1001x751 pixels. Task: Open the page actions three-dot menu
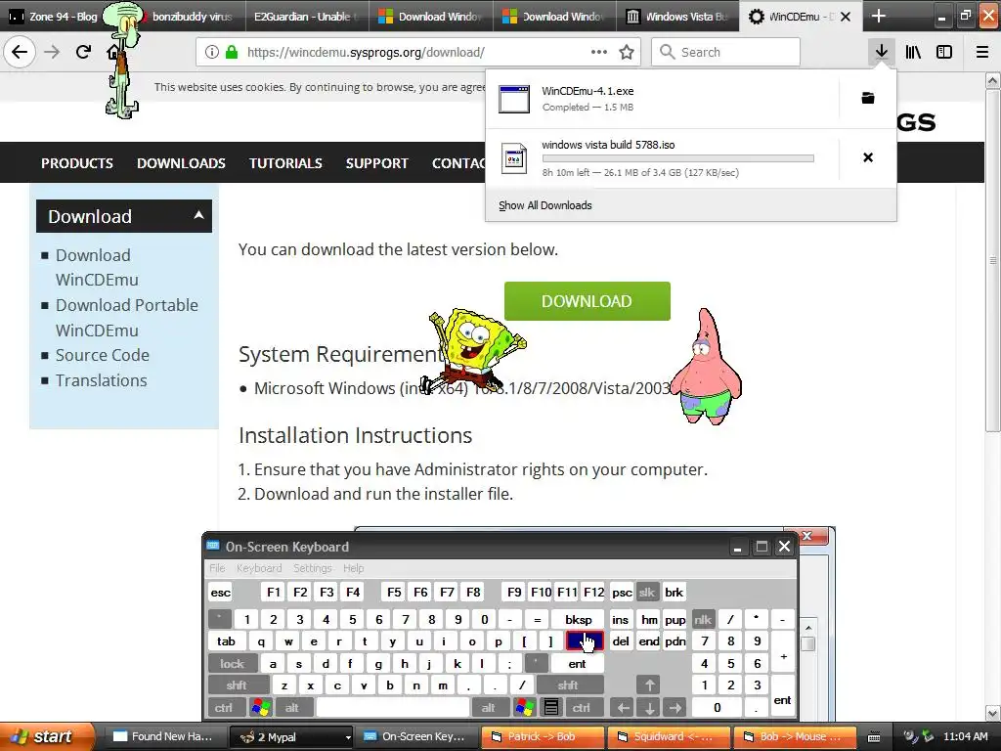(599, 53)
